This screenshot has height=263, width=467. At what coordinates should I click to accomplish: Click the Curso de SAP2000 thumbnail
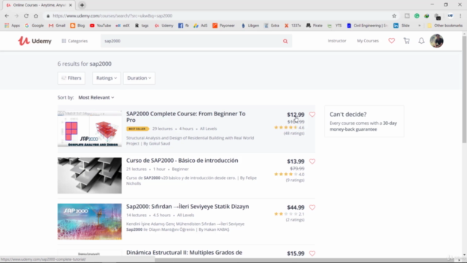[x=90, y=175]
